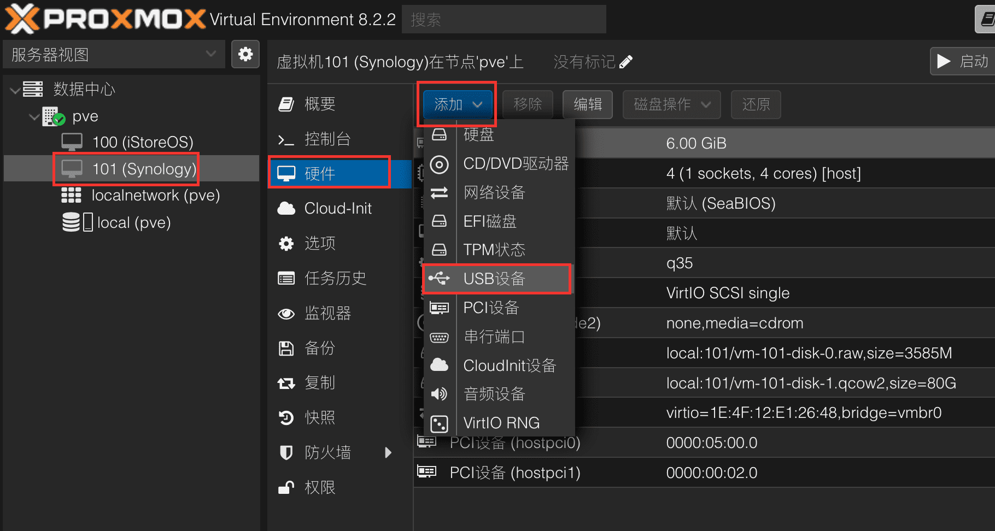The width and height of the screenshot is (995, 531).
Task: Choose CD/DVD驱动器 from the add menu
Action: pos(499,164)
